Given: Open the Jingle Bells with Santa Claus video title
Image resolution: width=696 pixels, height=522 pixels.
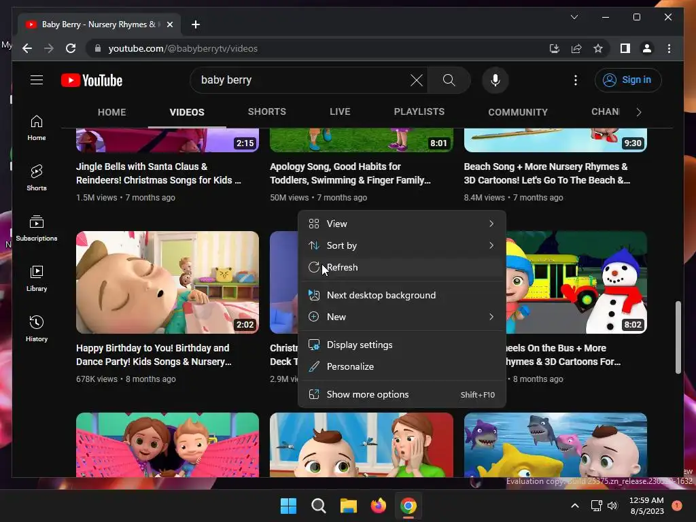Looking at the screenshot, I should pos(158,173).
